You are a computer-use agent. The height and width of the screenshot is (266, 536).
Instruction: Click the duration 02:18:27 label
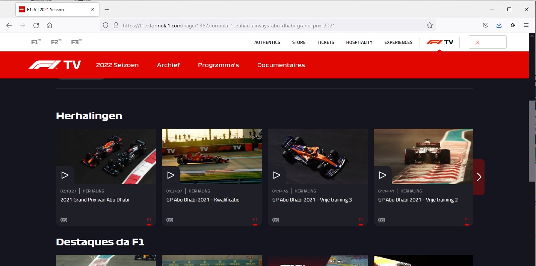coord(68,191)
